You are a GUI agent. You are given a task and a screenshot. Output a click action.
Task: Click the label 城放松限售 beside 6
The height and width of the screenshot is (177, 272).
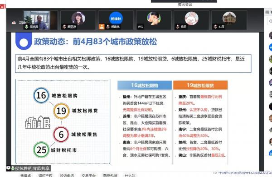tap(84, 134)
